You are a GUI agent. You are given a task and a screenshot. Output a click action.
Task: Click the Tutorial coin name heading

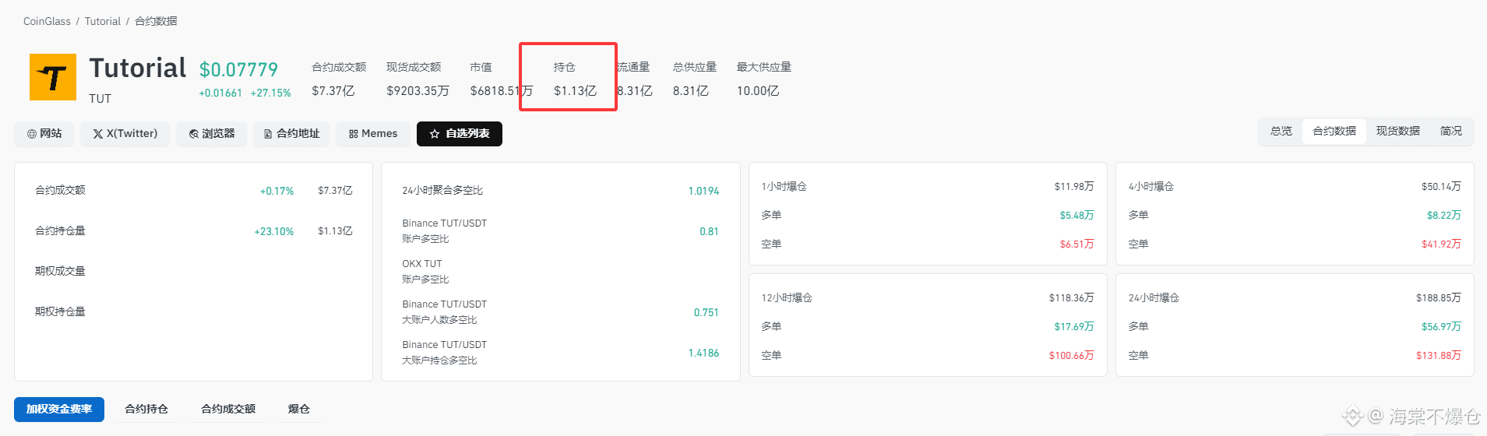click(137, 69)
